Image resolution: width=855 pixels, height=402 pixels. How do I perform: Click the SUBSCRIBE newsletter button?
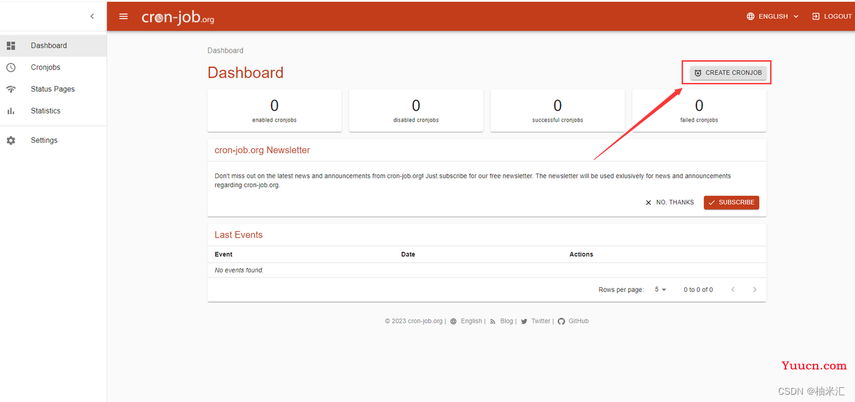click(x=731, y=202)
